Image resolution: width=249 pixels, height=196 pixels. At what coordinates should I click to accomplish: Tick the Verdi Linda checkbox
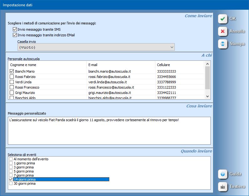[12, 82]
